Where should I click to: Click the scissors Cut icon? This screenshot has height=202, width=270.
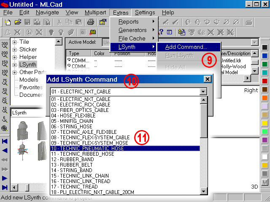point(59,22)
